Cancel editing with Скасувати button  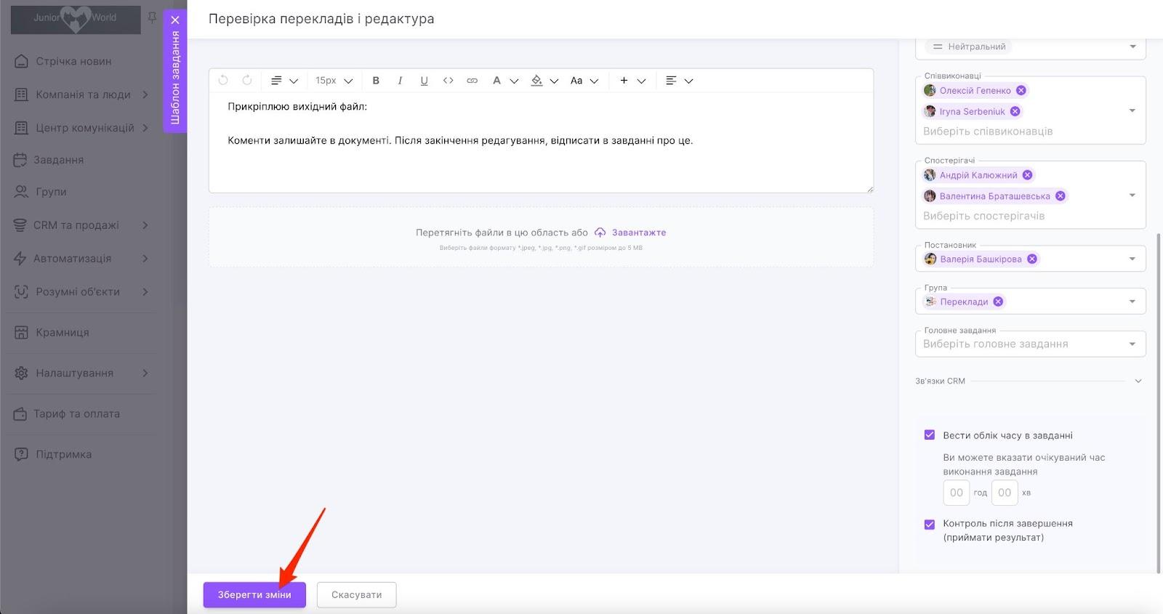(x=356, y=594)
